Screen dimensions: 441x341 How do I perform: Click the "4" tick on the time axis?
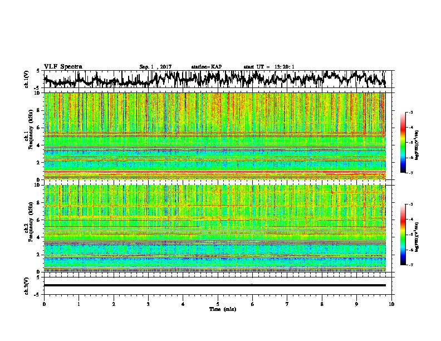183,304
